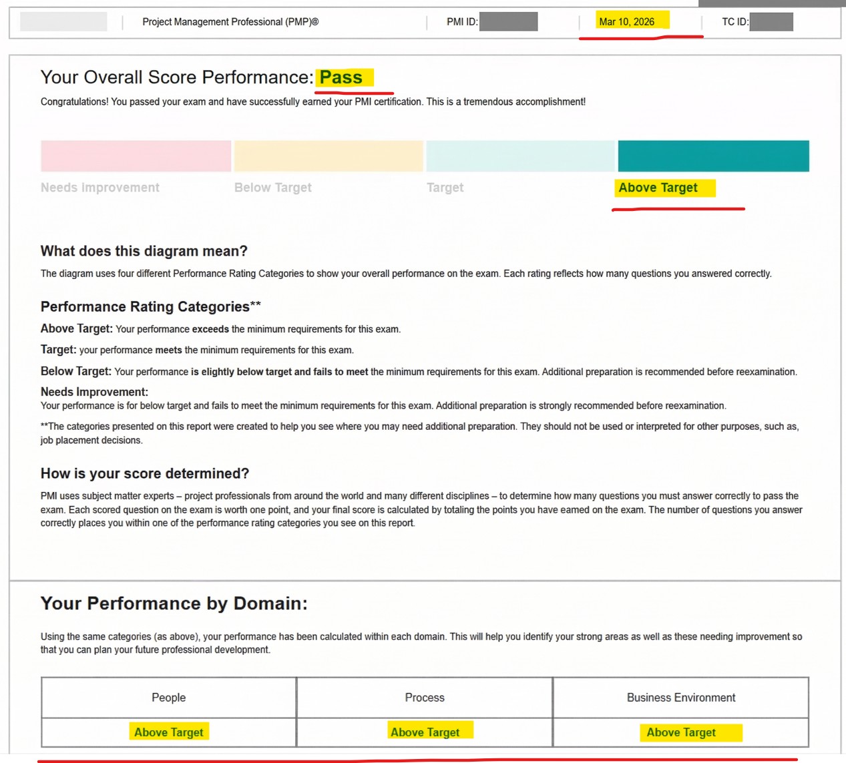
Task: Click the pink Needs Improvement score bar
Action: [136, 156]
